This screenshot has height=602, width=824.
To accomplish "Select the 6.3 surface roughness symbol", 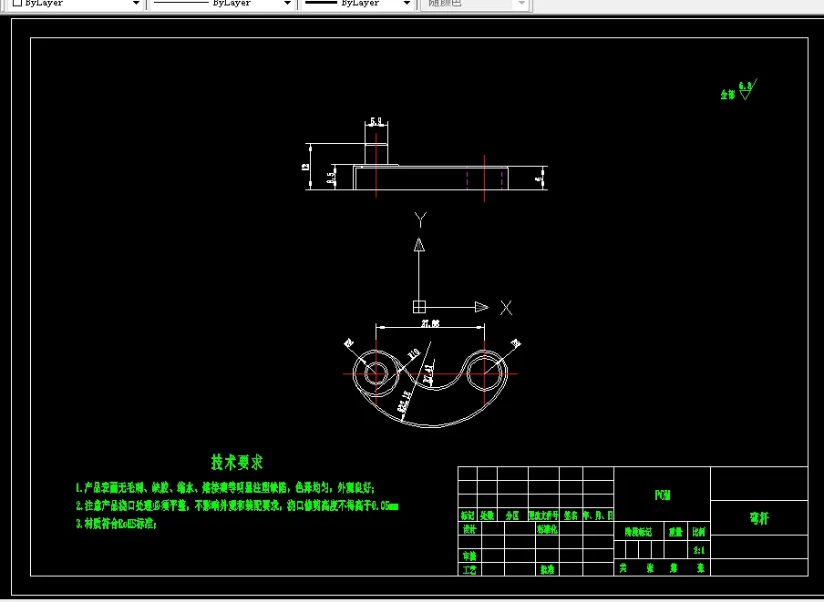I will pyautogui.click(x=747, y=89).
